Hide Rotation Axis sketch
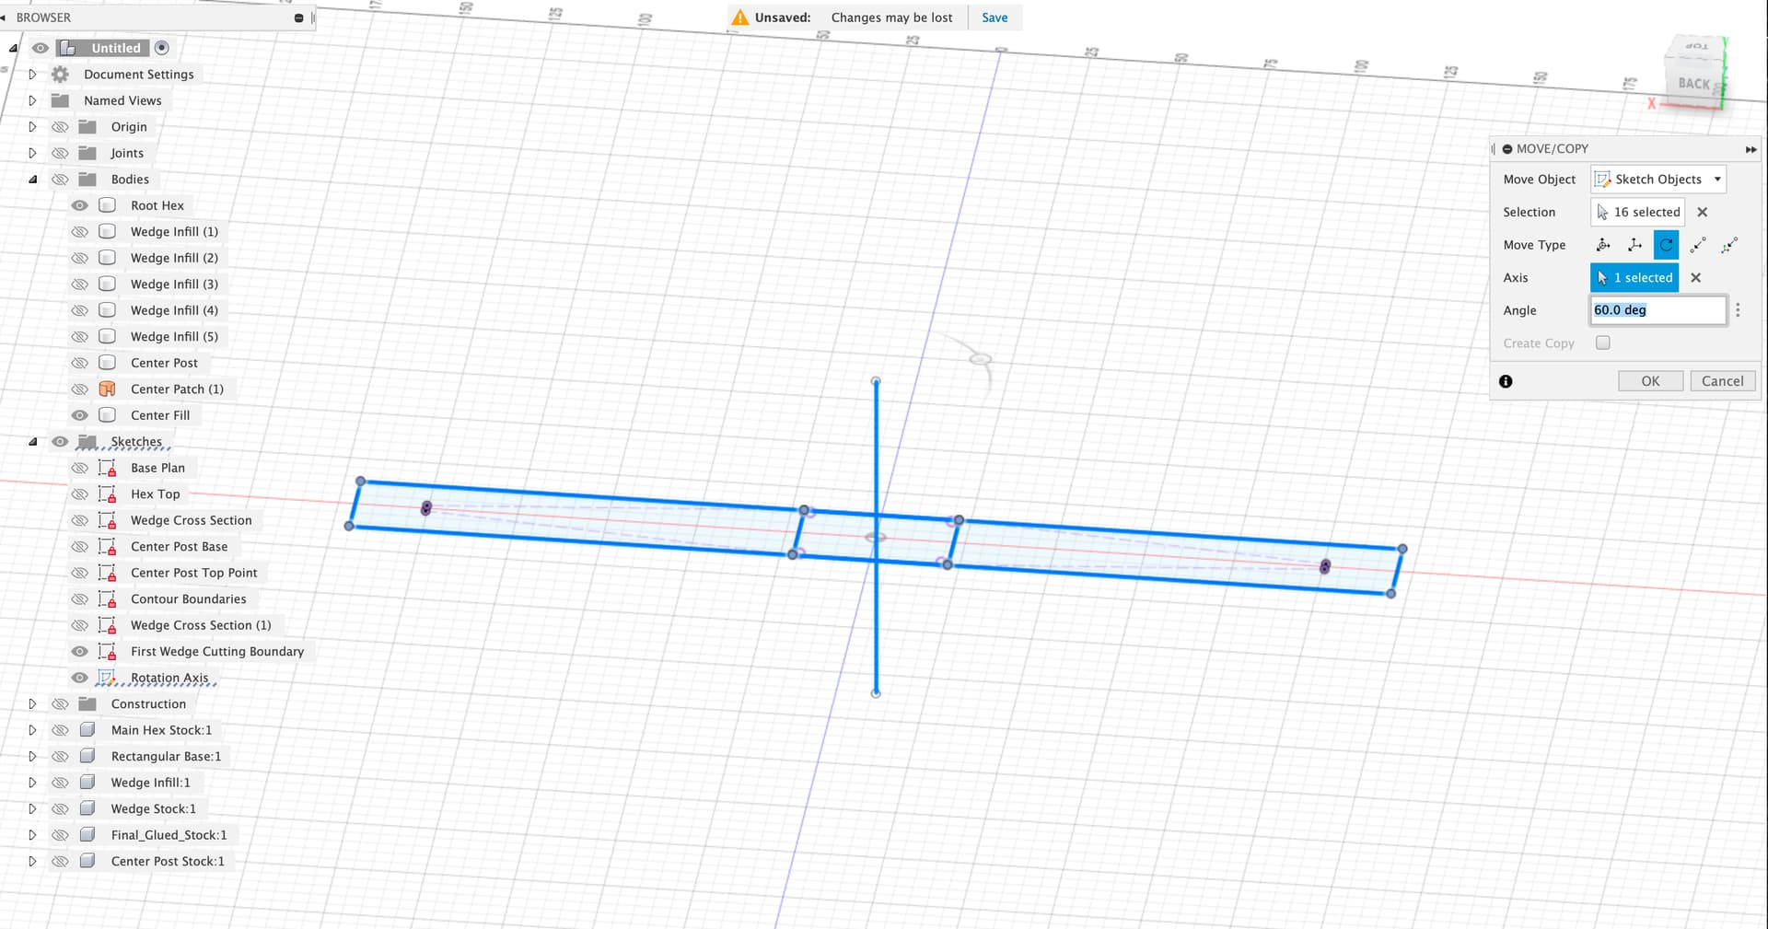Screen dimensions: 1768x929 click(x=80, y=678)
